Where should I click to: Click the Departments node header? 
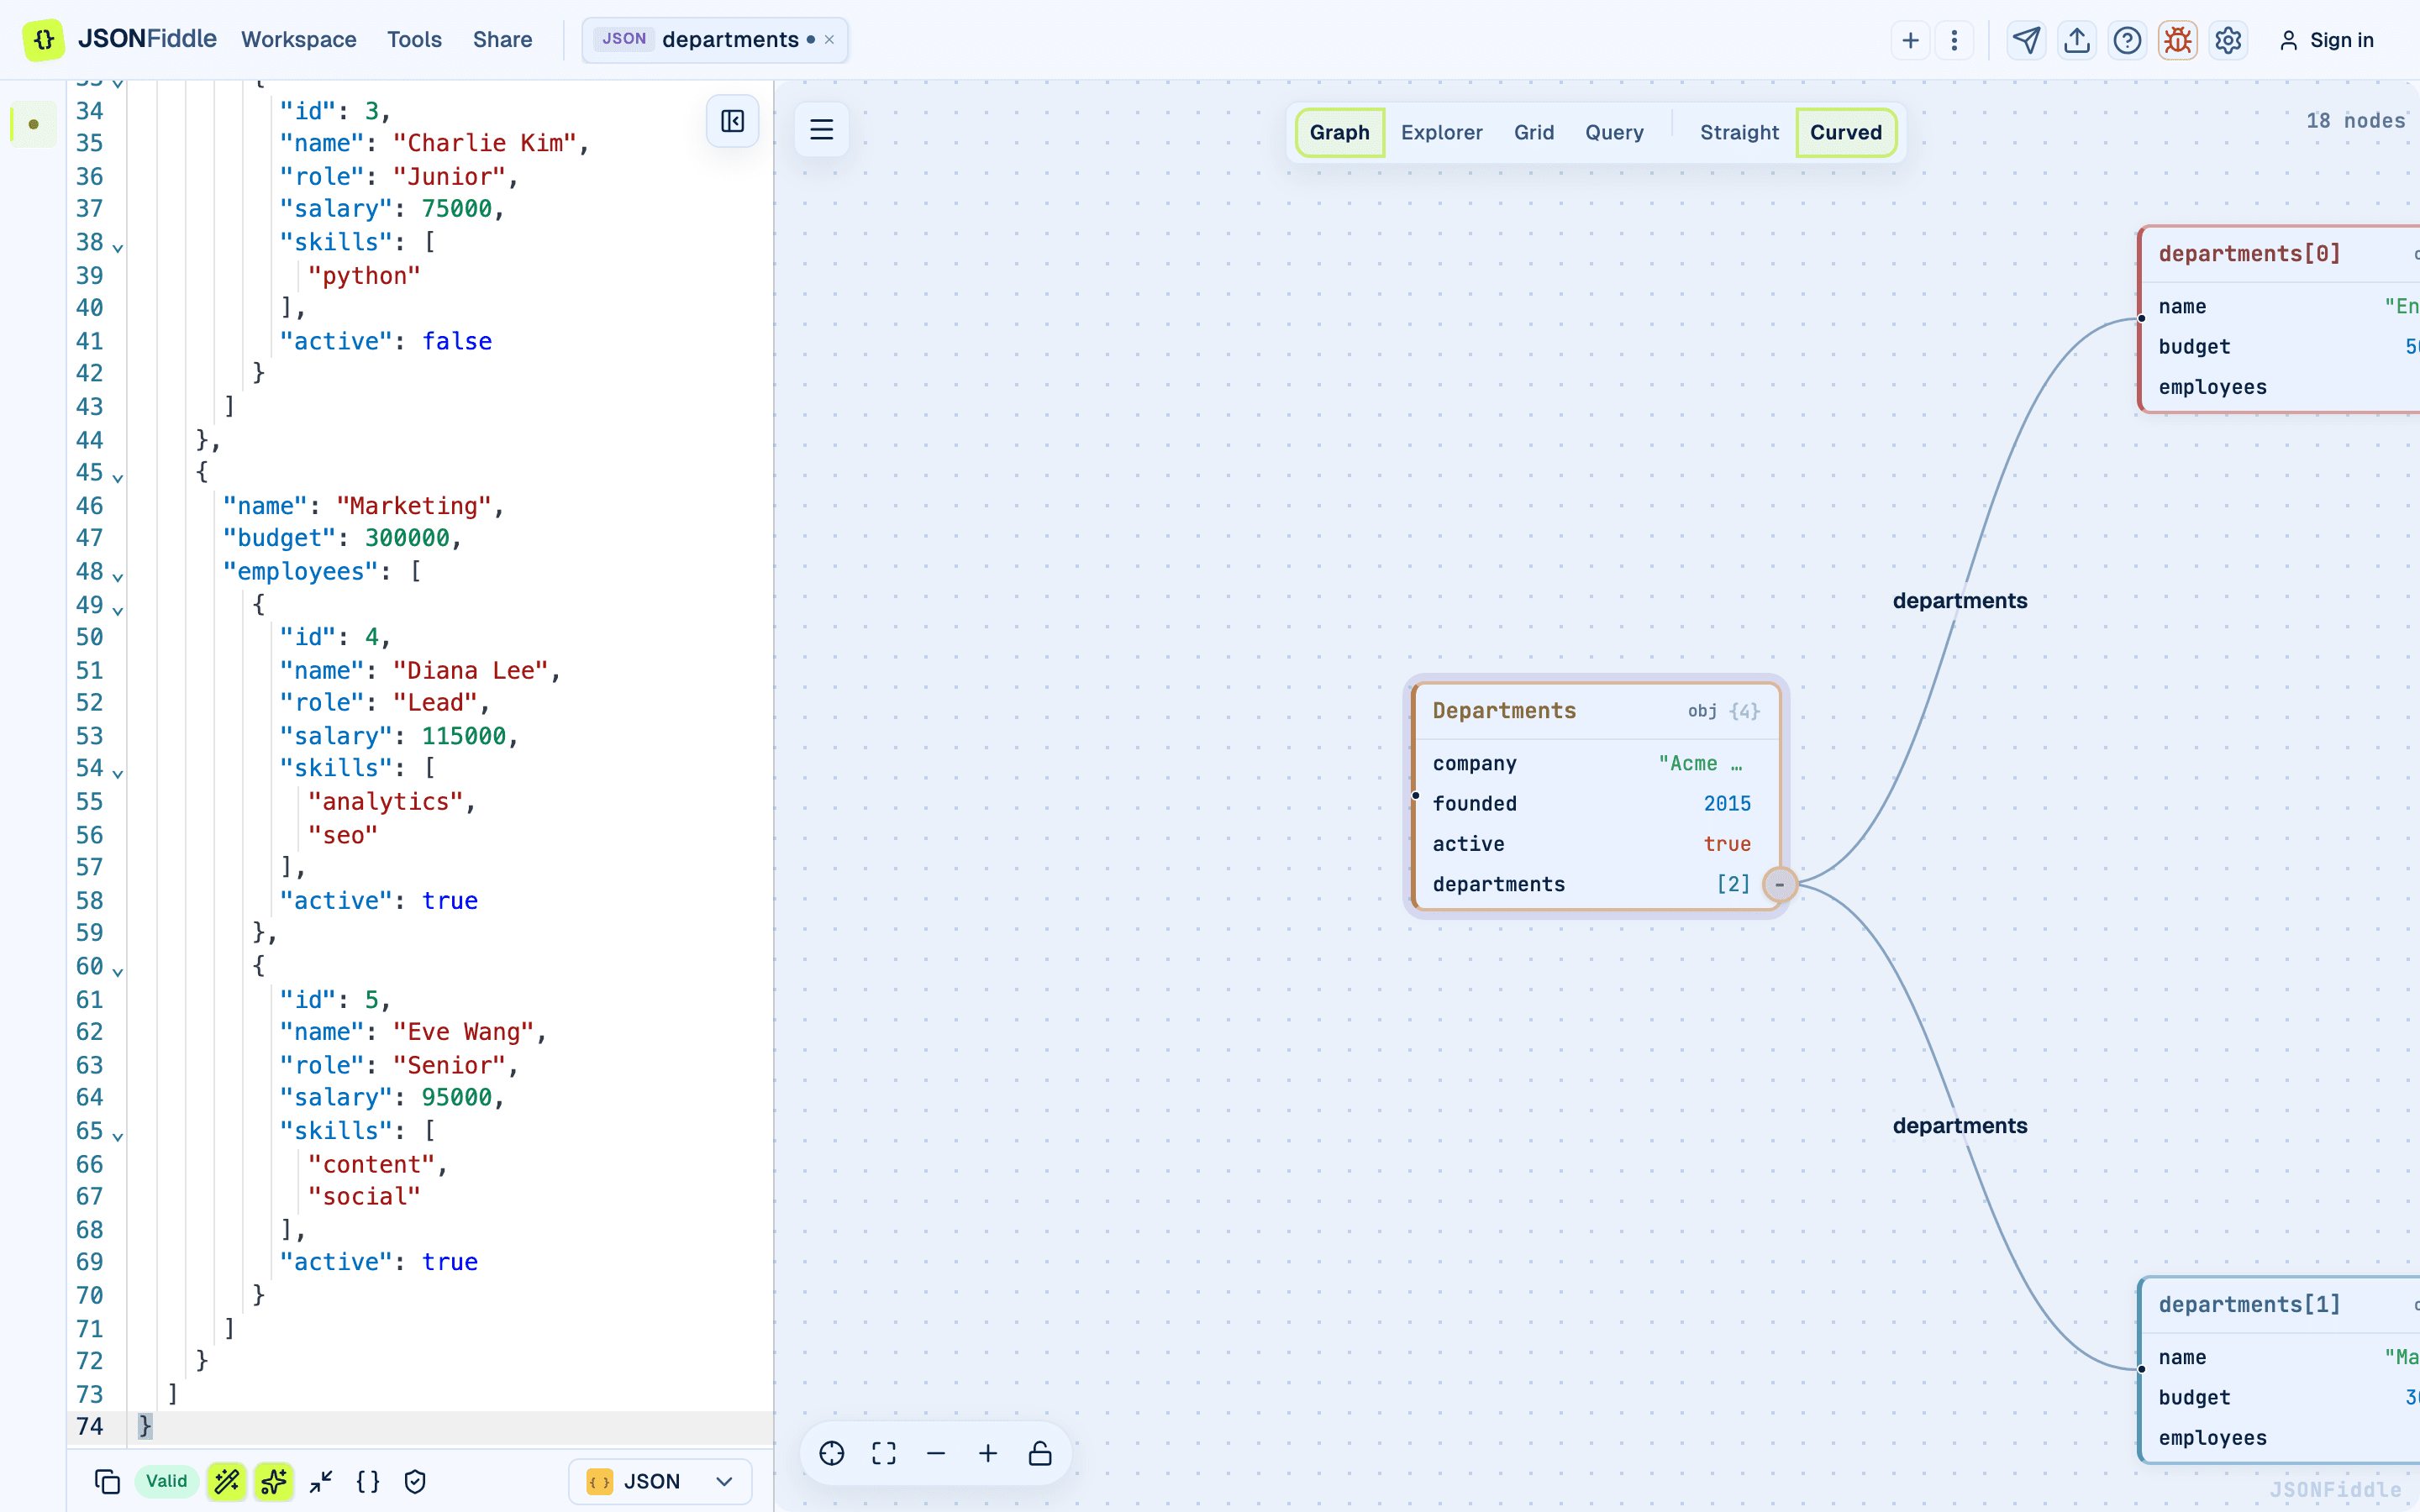[x=1596, y=711]
